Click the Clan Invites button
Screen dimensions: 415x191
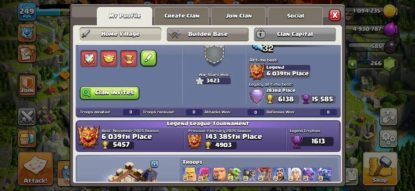click(x=110, y=93)
